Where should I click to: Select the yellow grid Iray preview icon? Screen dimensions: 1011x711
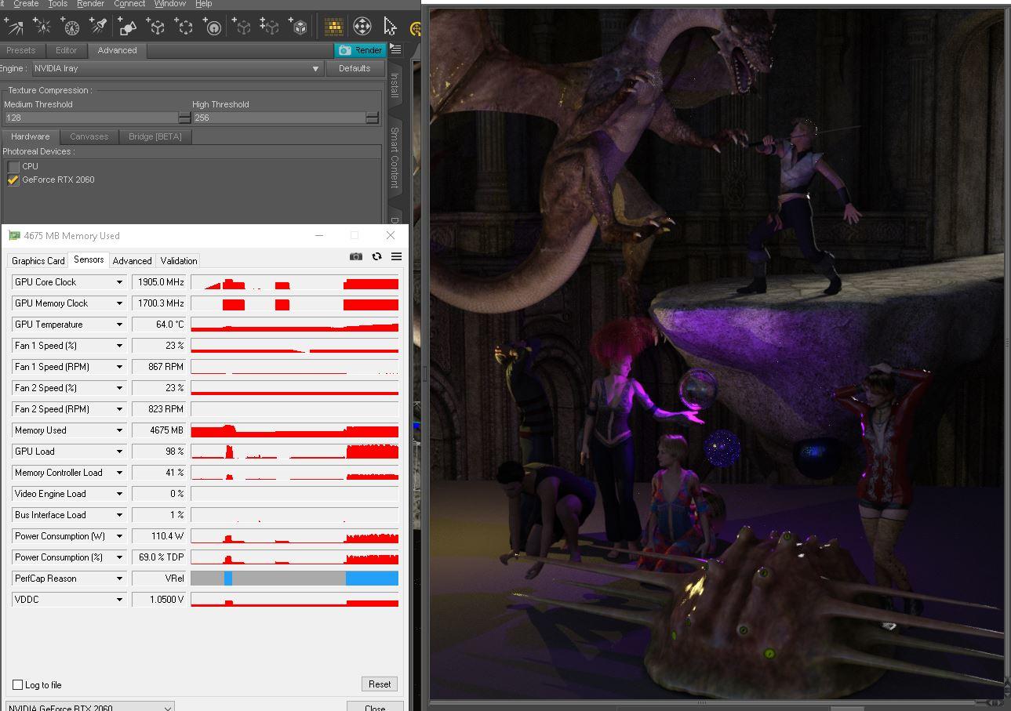[x=333, y=27]
